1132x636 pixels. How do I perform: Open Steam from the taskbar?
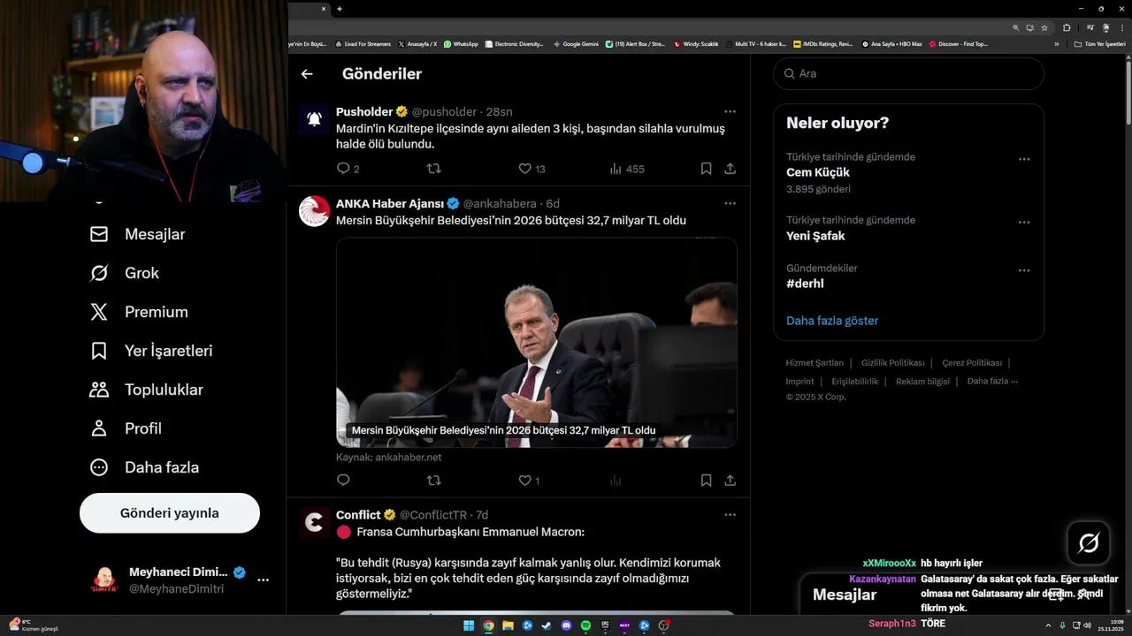[x=547, y=625]
